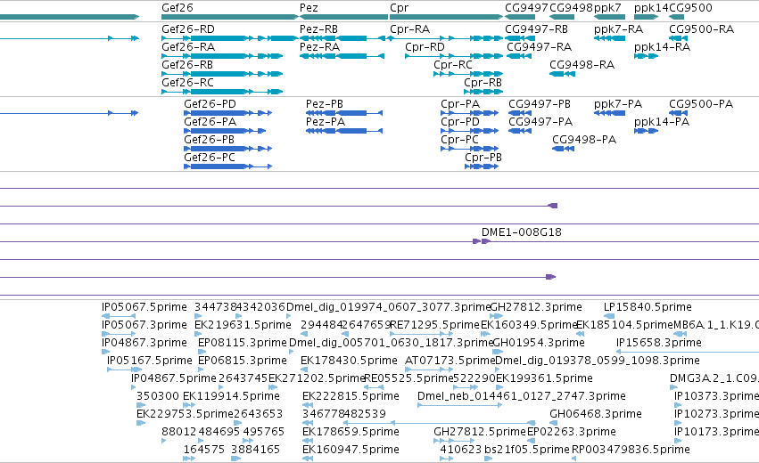This screenshot has width=759, height=463.
Task: Select the AT07173.5prime EST label
Action: point(450,361)
